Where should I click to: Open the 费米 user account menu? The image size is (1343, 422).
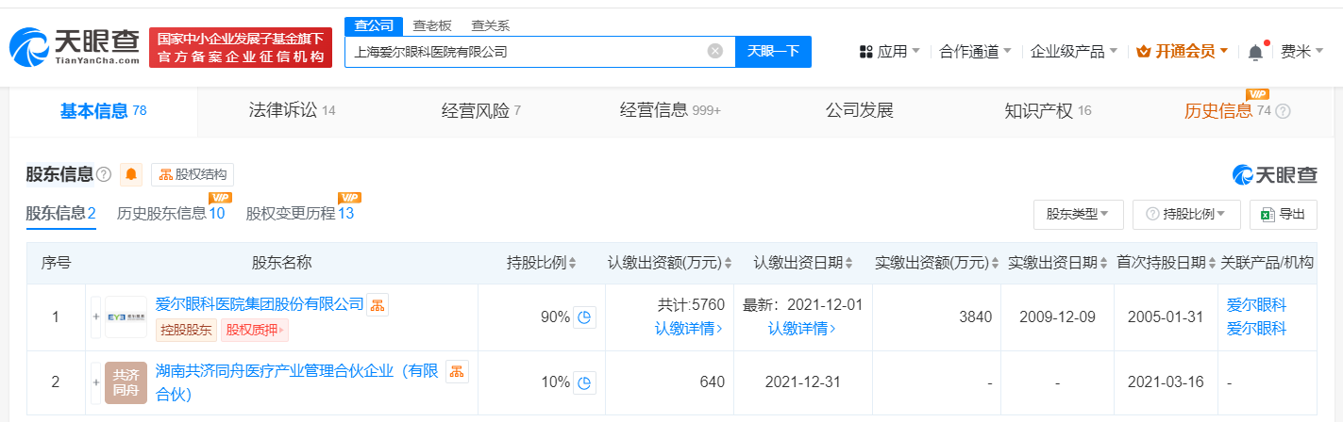1302,52
